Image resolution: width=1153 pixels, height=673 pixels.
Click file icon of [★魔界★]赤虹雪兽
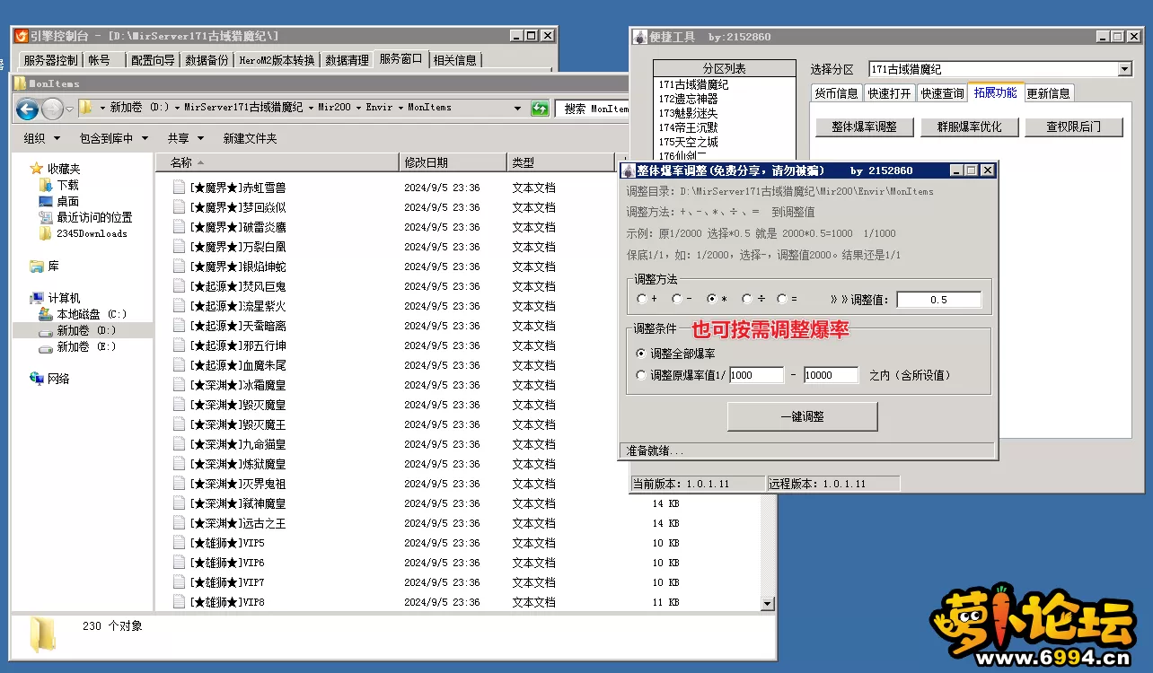point(180,188)
